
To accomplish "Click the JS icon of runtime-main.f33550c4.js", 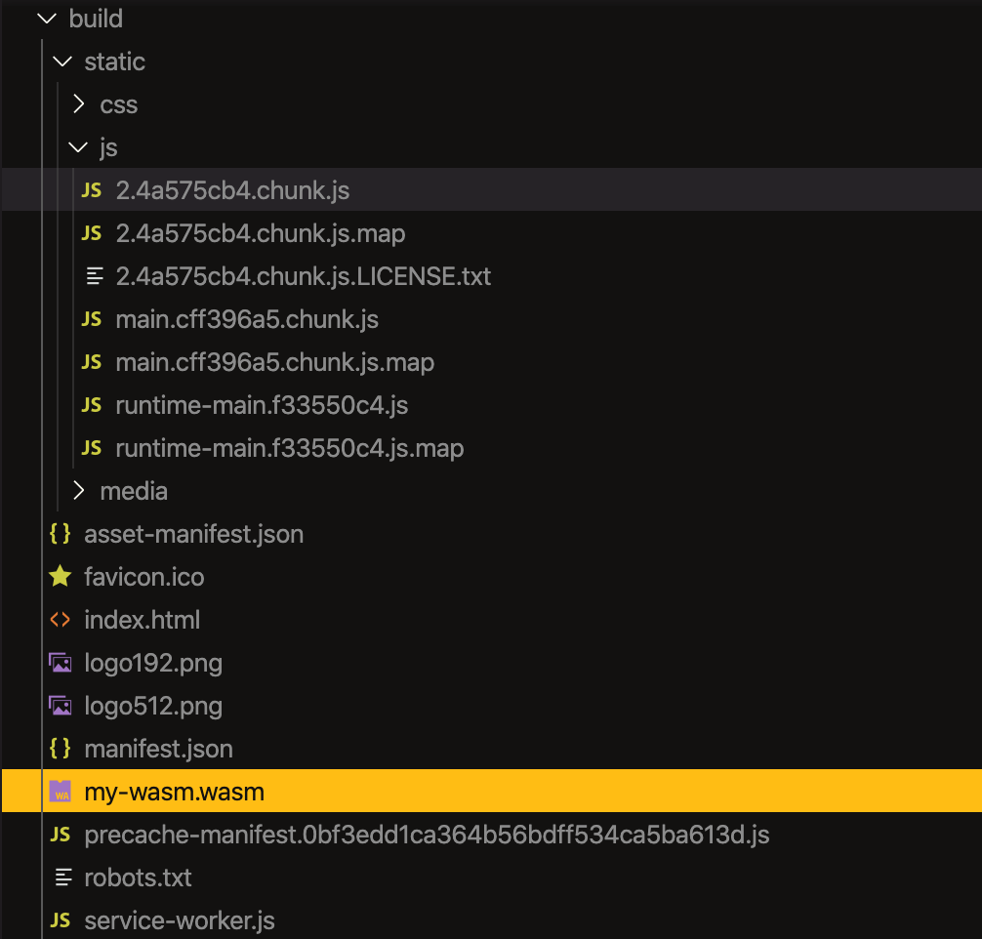I will tap(92, 405).
